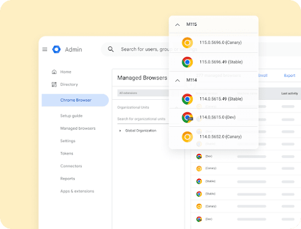
Task: Open the Chrome Browser sidebar section
Action: pos(75,100)
